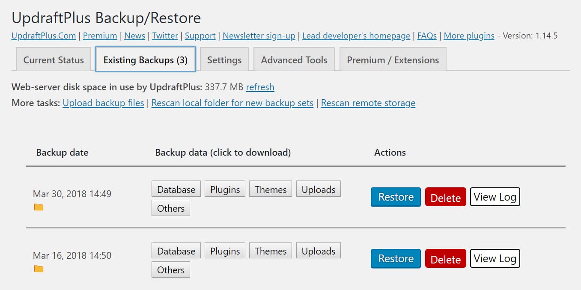581x290 pixels.
Task: Click Backup data (click to download) header
Action: tap(223, 153)
